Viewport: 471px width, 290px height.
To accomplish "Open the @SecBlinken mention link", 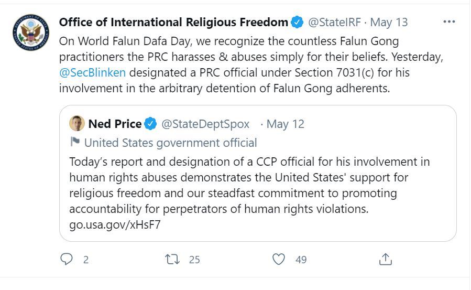I will tap(92, 72).
